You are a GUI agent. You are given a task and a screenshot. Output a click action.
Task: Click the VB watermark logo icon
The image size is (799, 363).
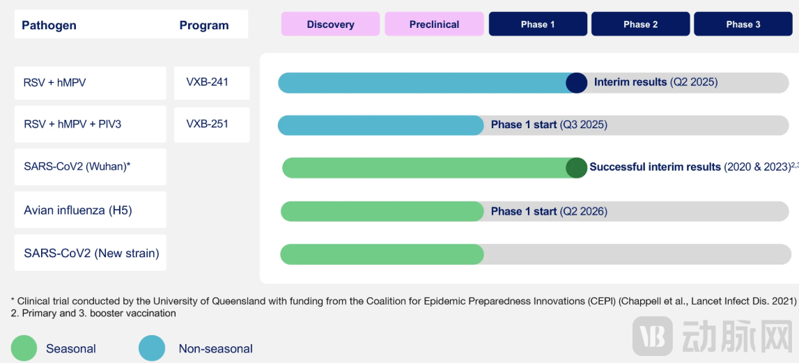click(652, 337)
